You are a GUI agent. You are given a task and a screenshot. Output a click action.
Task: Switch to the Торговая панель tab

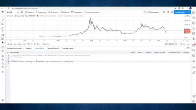point(68,48)
